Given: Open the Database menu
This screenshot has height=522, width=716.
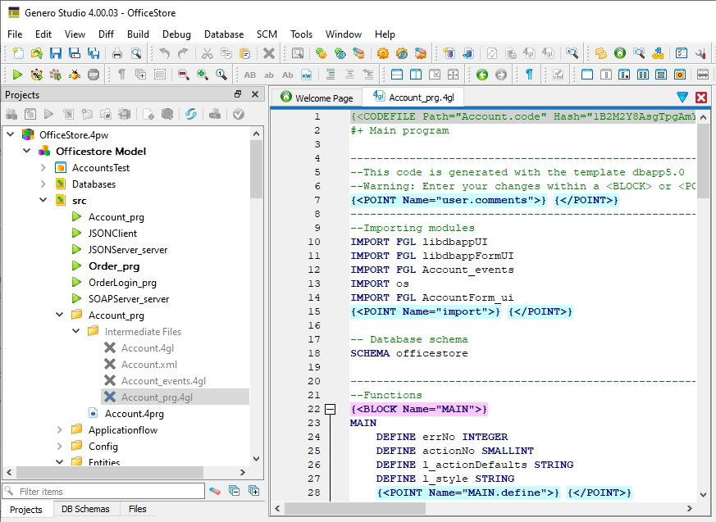Looking at the screenshot, I should tap(223, 34).
